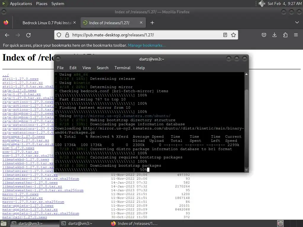Open the list all tabs chevron
303x227 pixels.
click(297, 22)
